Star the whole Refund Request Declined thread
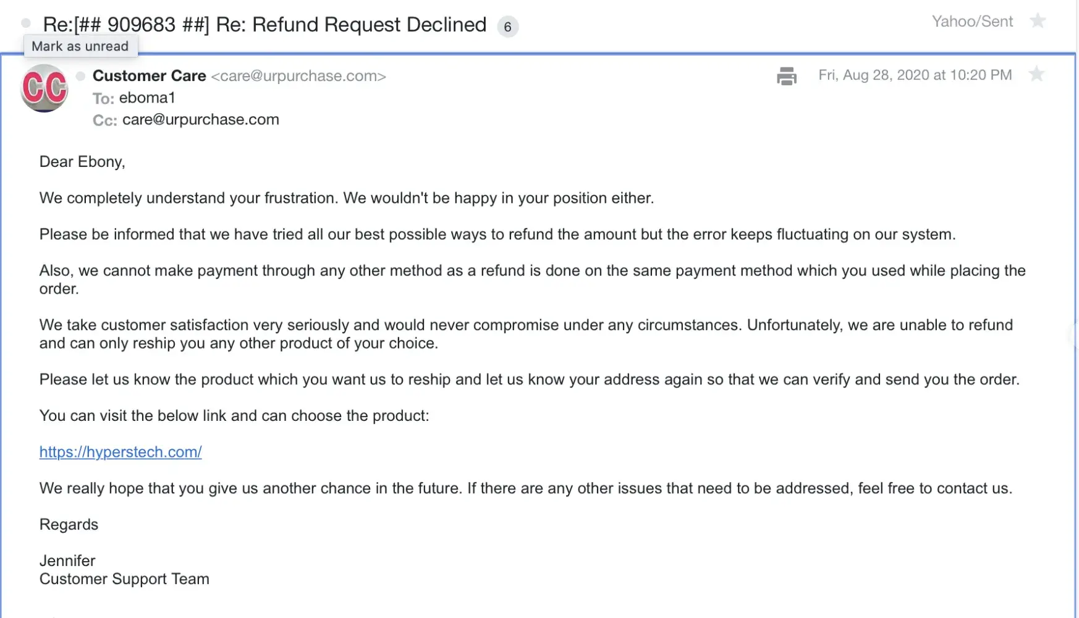Image resolution: width=1079 pixels, height=618 pixels. [1038, 22]
